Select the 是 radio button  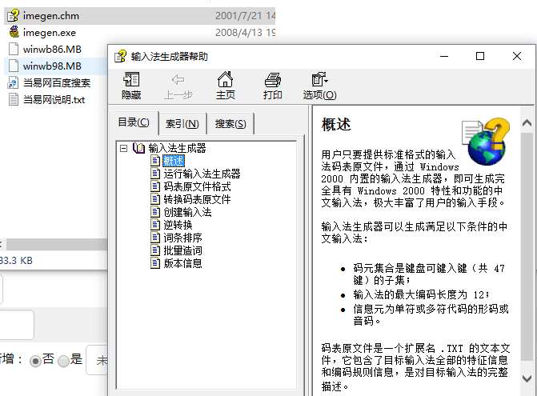pyautogui.click(x=64, y=361)
